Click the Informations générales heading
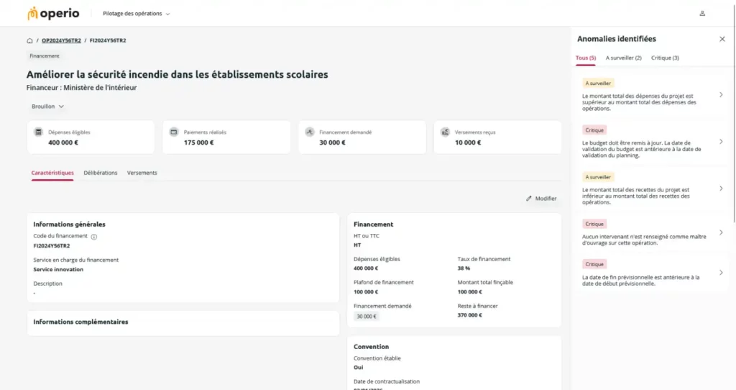 tap(69, 224)
